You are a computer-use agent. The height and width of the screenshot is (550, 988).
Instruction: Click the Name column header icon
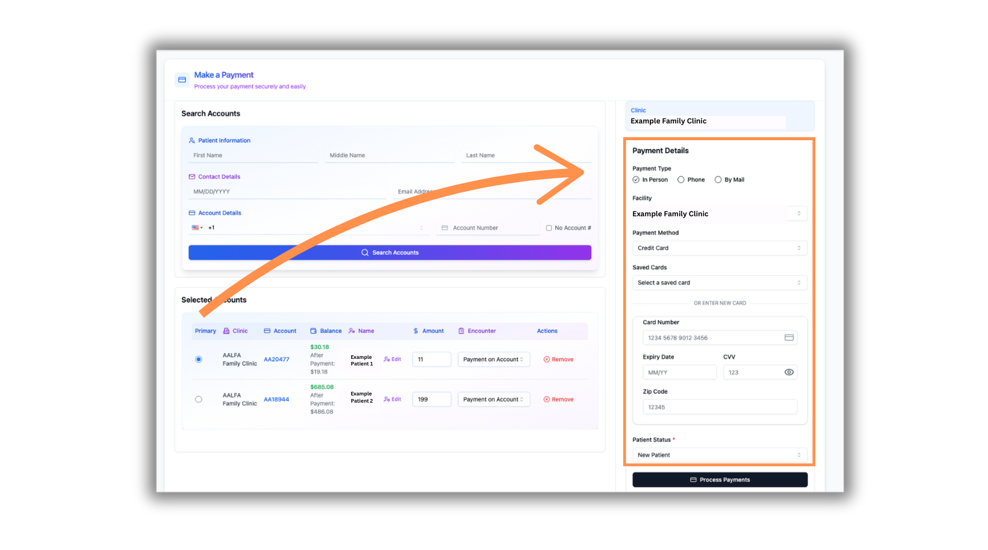(352, 331)
